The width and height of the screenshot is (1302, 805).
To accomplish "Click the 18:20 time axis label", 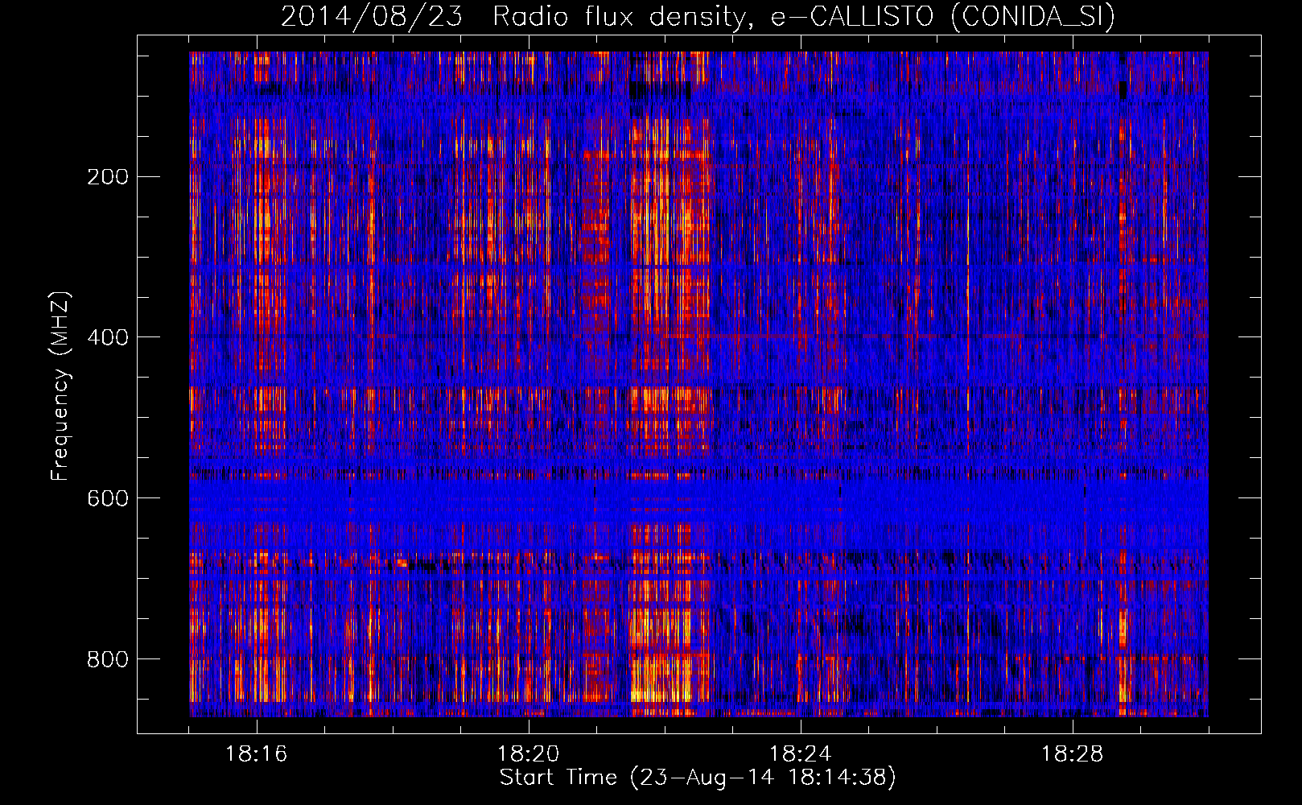I will (x=529, y=754).
